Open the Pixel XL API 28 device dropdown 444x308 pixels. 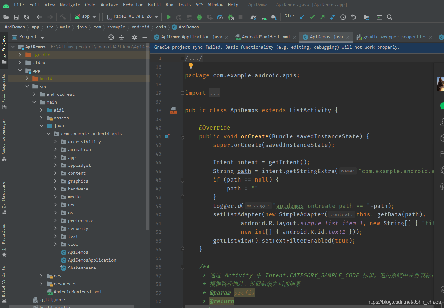coord(132,16)
